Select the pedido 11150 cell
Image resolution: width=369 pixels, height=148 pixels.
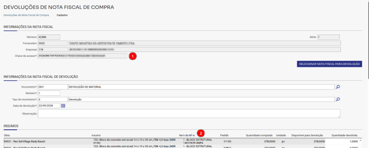click(x=227, y=141)
